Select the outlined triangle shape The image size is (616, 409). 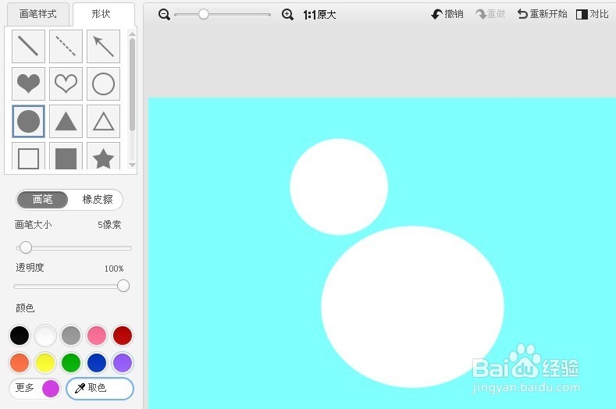point(103,121)
